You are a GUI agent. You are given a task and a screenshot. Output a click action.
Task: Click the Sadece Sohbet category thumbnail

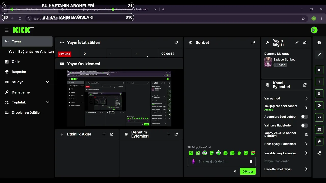point(268,62)
